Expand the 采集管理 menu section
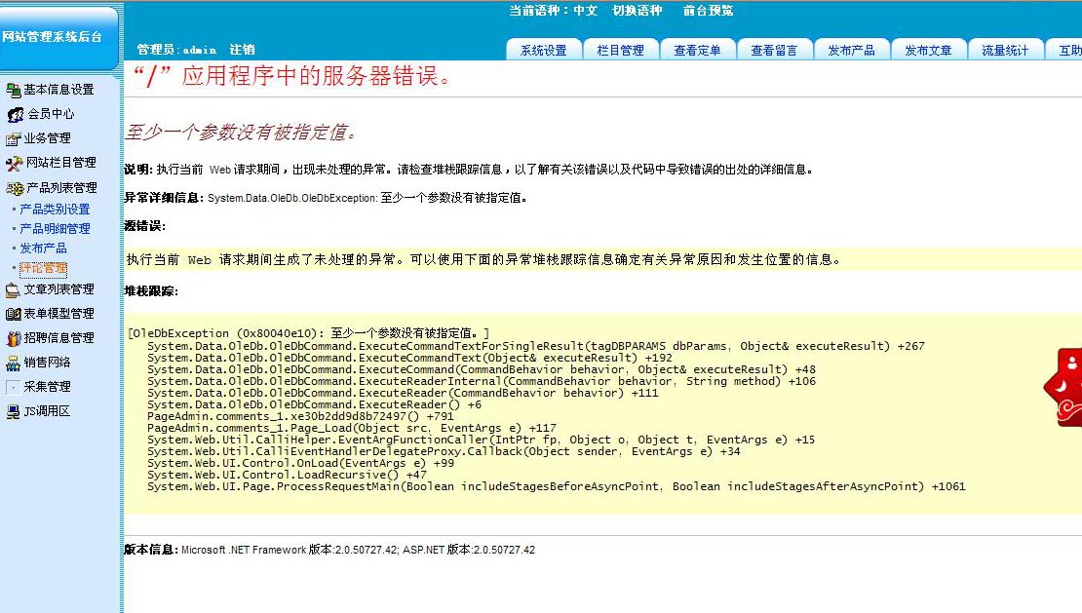 [x=47, y=387]
